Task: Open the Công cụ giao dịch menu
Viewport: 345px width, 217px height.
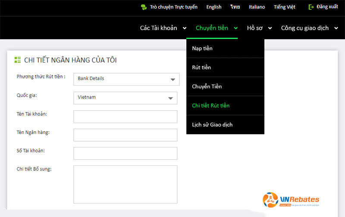Action: point(305,28)
